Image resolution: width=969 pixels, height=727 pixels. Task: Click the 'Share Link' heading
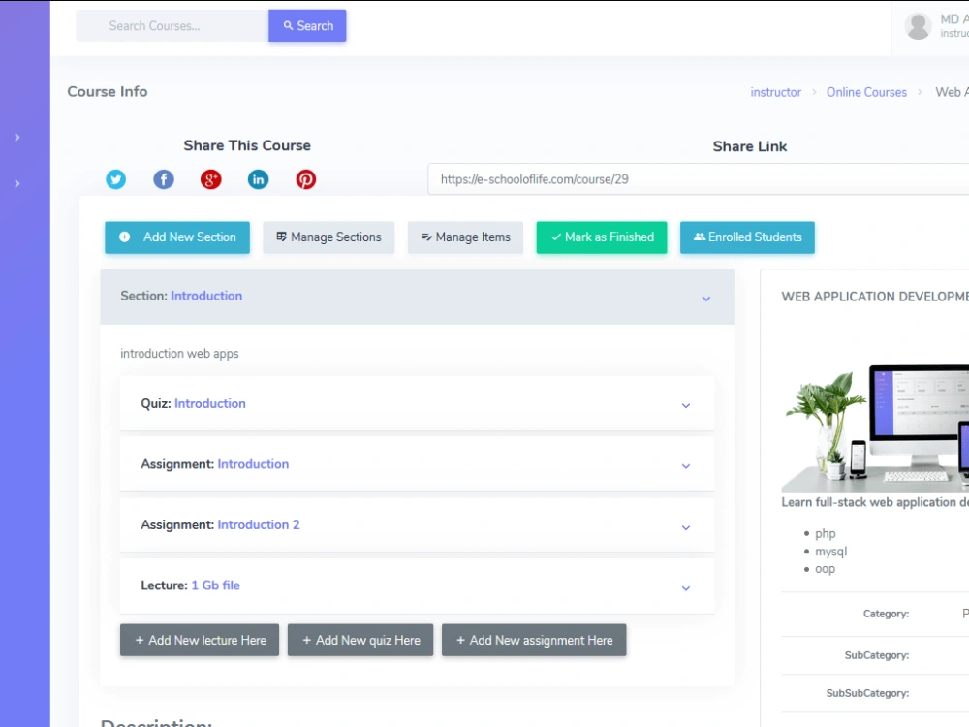click(x=750, y=146)
